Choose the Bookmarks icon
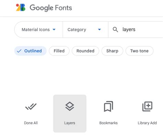Screen dimensions: 163x139 108,106
